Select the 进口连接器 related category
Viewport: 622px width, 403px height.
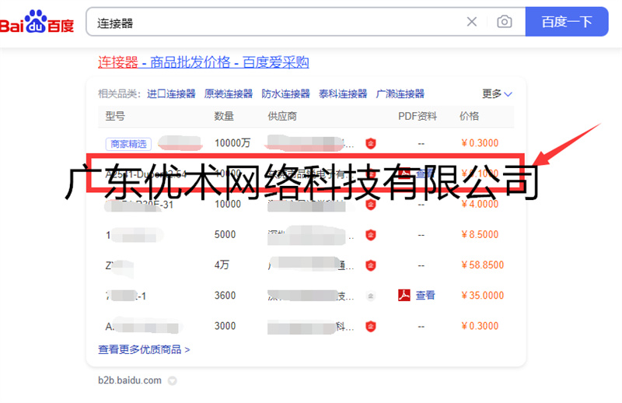[171, 93]
